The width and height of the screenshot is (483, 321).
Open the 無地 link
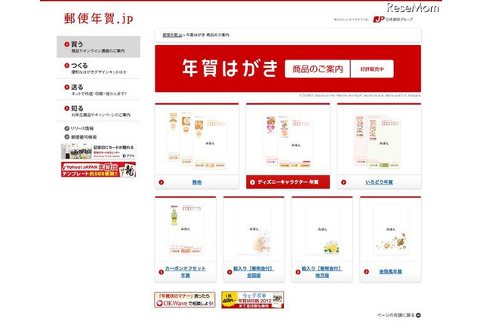pos(197,182)
